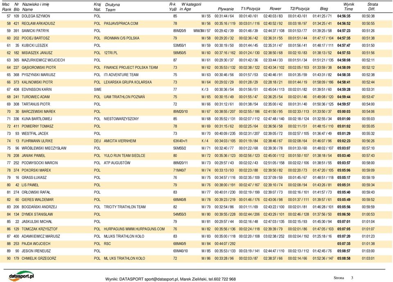Select team AMICITA VIERNHEIM
393x282 pixels.
click(x=120, y=141)
